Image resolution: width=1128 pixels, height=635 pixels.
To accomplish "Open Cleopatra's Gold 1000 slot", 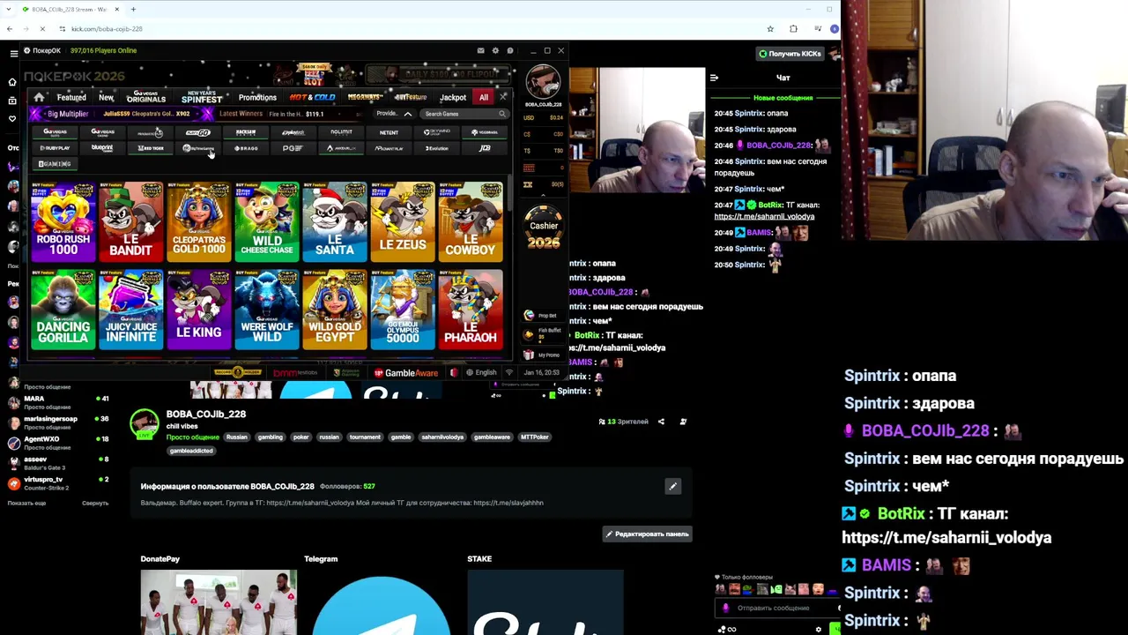I will 199,221.
